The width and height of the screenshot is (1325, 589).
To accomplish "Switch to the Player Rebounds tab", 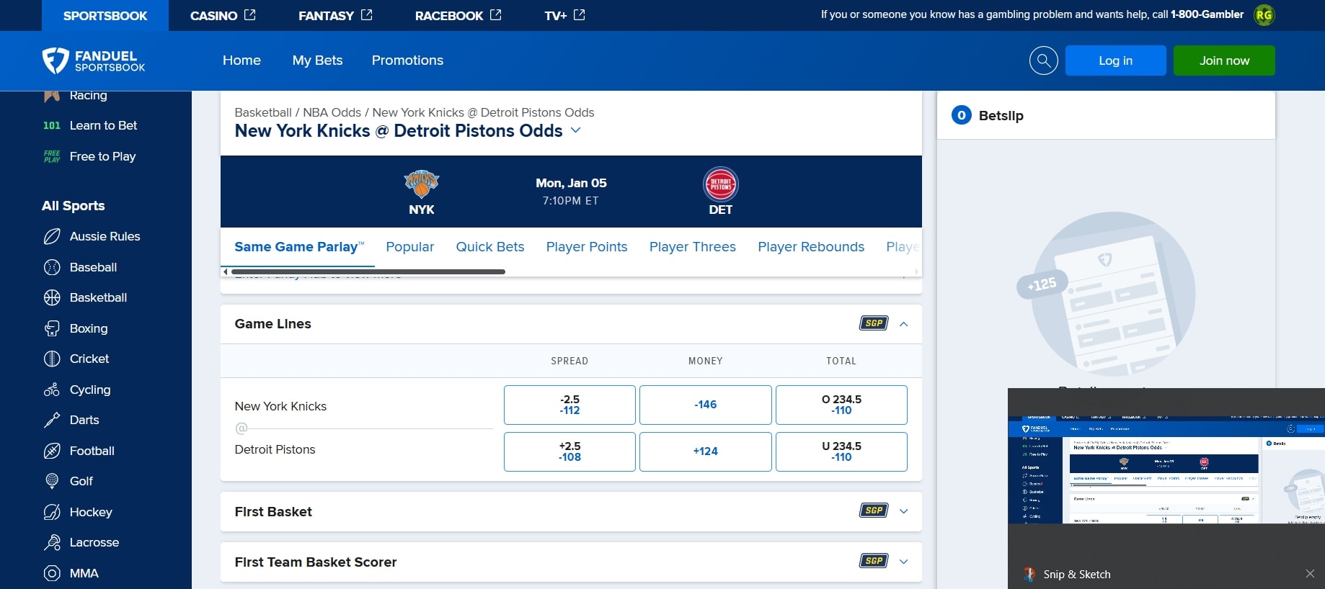I will pos(811,246).
